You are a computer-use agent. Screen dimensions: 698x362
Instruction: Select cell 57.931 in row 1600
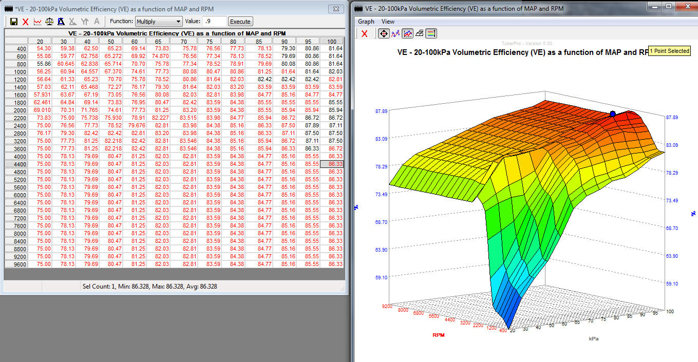(40, 94)
